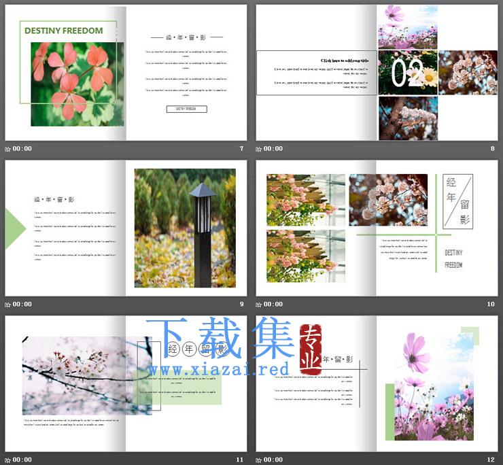Viewport: 503px width, 465px height.
Task: Click the transition star icon under slide 8
Action: pyautogui.click(x=258, y=149)
